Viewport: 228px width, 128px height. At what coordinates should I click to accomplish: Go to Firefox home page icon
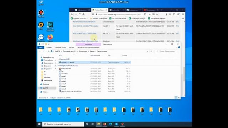(83, 14)
